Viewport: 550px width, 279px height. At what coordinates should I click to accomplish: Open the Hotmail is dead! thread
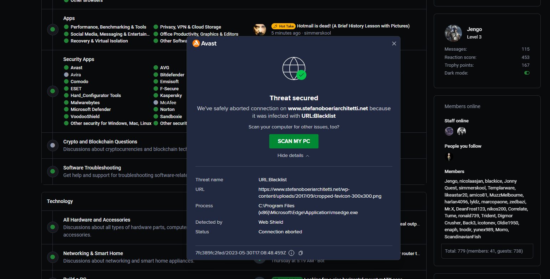[x=353, y=26]
